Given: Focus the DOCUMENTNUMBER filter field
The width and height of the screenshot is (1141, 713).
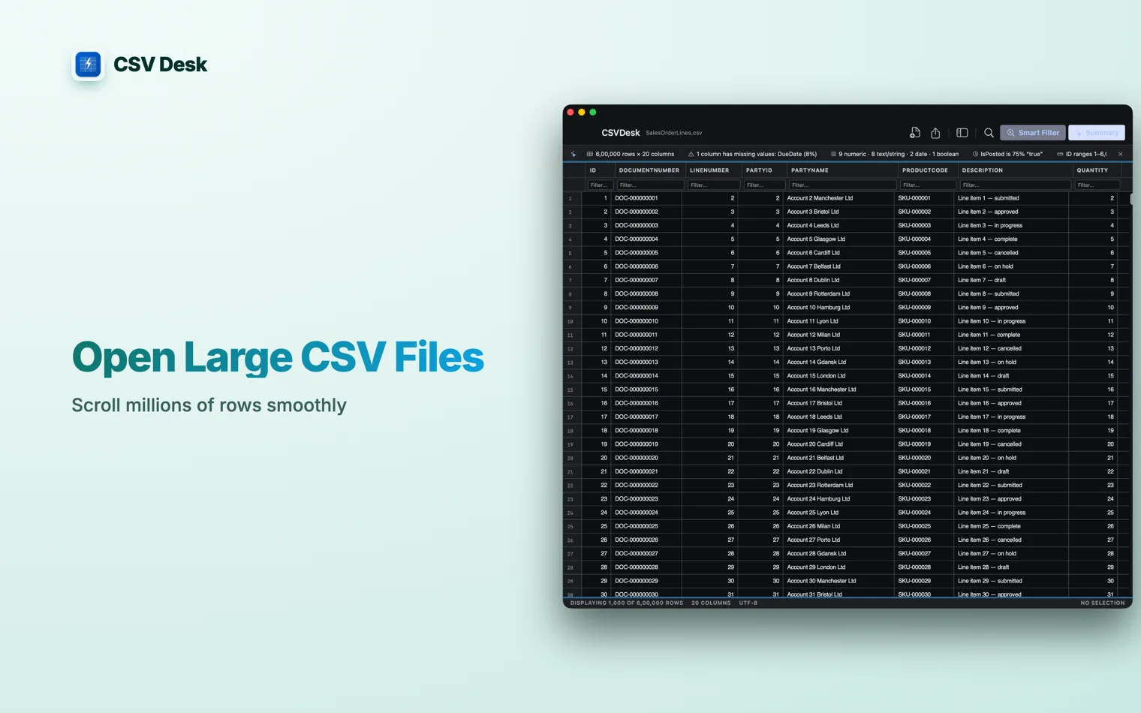Looking at the screenshot, I should 649,185.
